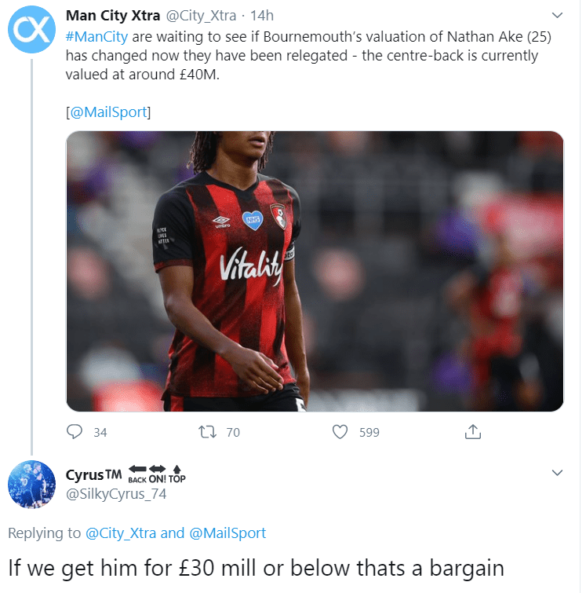Expand options chevron on Man City Xtra tweet
Viewport: 586px width, 593px height.
[x=557, y=15]
